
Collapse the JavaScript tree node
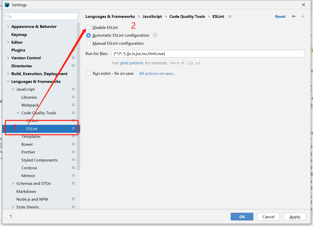click(13, 89)
